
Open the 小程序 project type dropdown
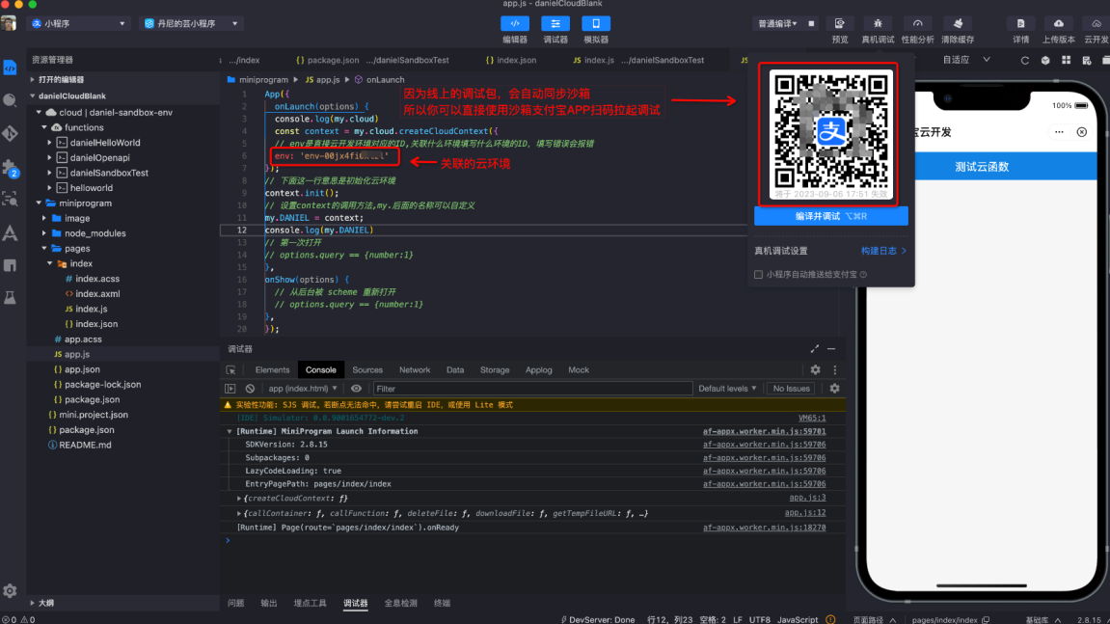78,23
